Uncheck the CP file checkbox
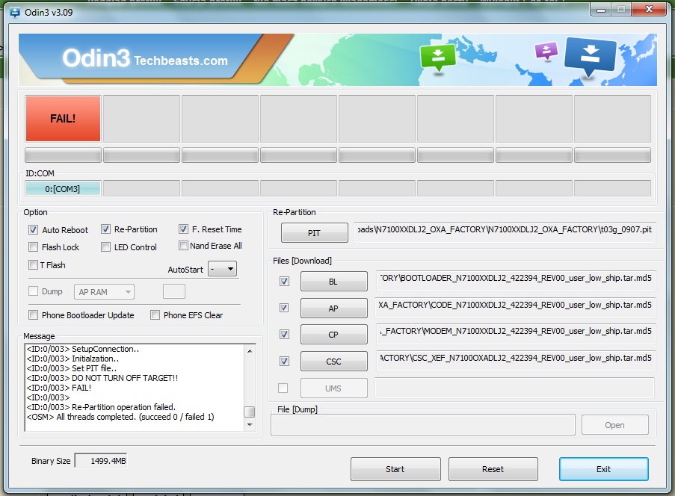The height and width of the screenshot is (496, 675). [x=284, y=334]
